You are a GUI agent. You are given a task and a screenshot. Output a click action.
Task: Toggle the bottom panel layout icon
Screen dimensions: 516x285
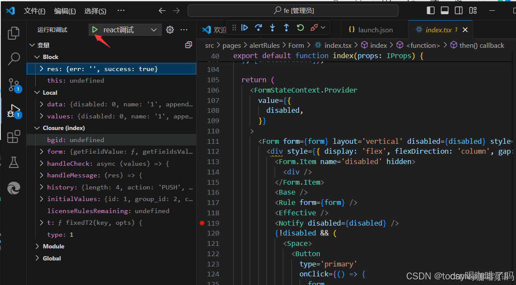point(445,10)
